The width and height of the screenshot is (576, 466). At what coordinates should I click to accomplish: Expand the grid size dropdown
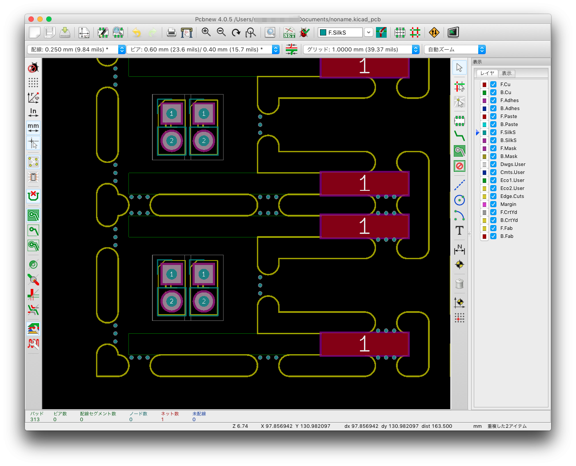[416, 50]
